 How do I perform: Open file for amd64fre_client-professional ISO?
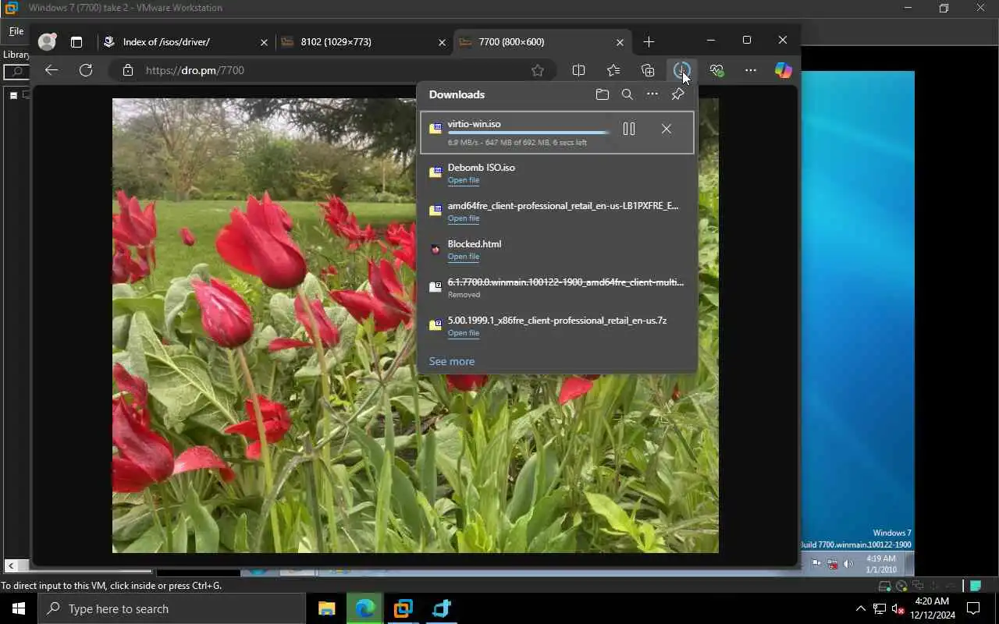[x=464, y=218]
